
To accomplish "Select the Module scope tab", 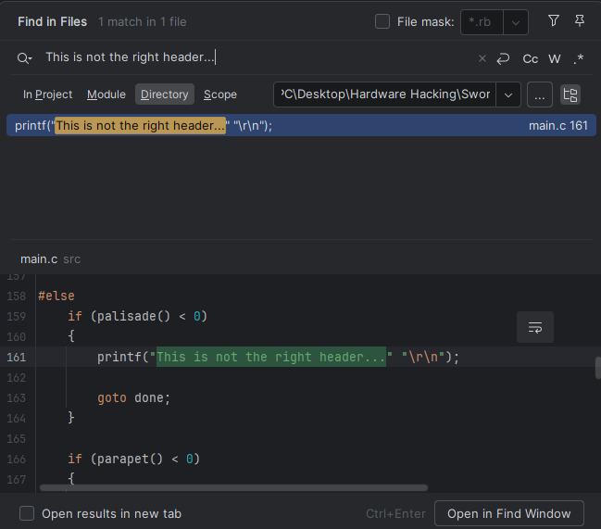I will 106,94.
